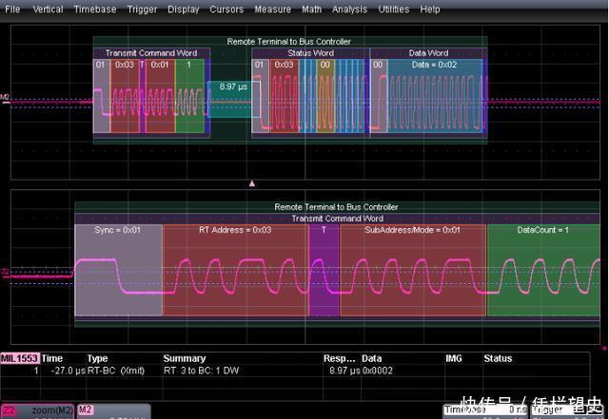Screen dimensions: 609x419
Task: Select the RT Address = 0x03 decode field
Action: (234, 230)
